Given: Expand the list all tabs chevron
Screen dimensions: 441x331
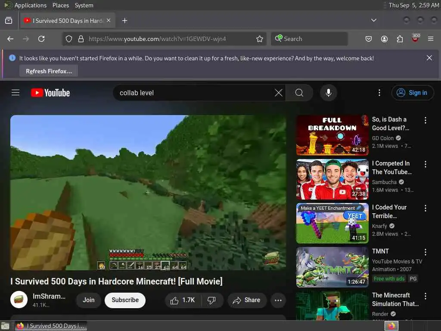Looking at the screenshot, I should coord(374,20).
